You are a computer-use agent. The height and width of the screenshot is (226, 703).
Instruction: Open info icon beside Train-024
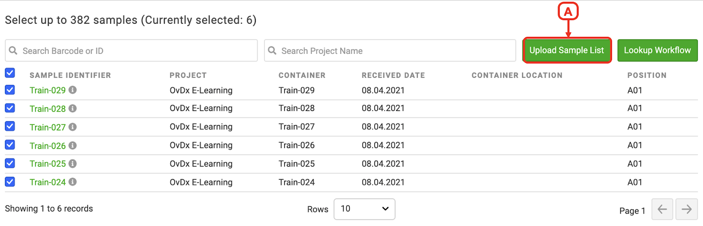[x=72, y=182]
